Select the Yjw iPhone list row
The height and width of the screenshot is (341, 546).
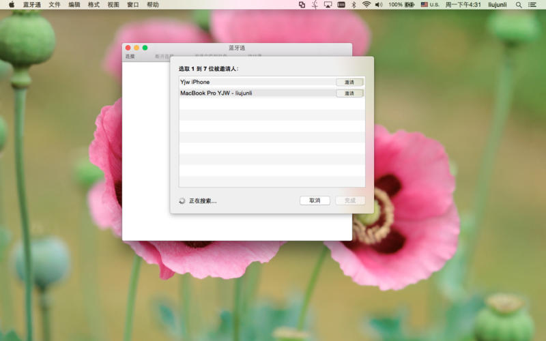[x=253, y=82]
